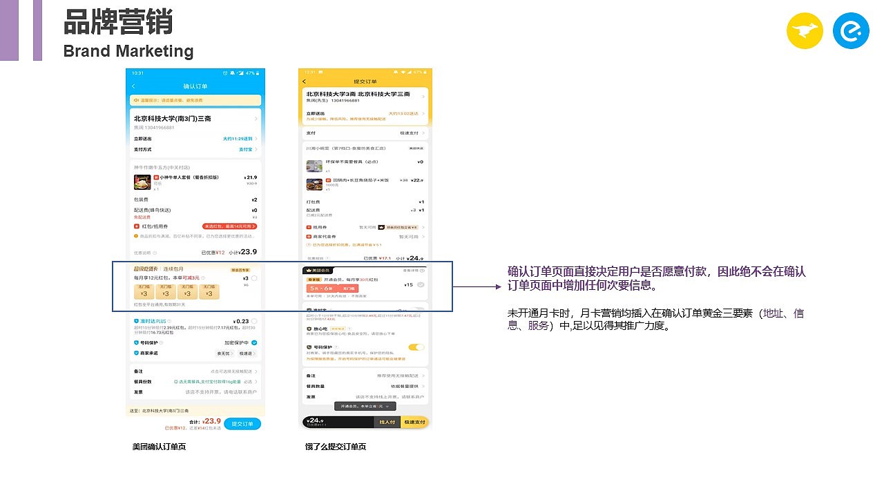Click the 商家承诺 icon
This screenshot has height=497, width=884.
coord(136,352)
